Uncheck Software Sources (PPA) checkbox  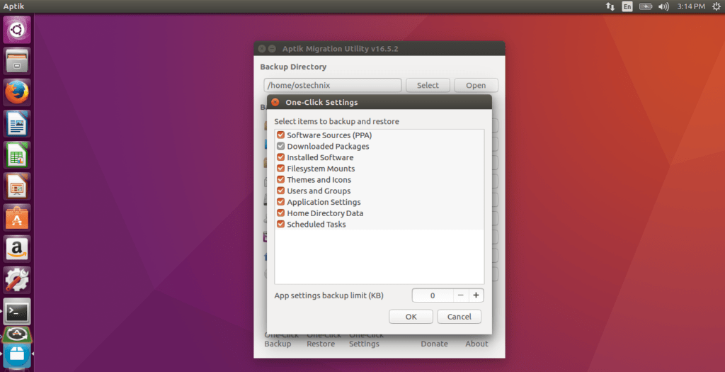tap(280, 135)
